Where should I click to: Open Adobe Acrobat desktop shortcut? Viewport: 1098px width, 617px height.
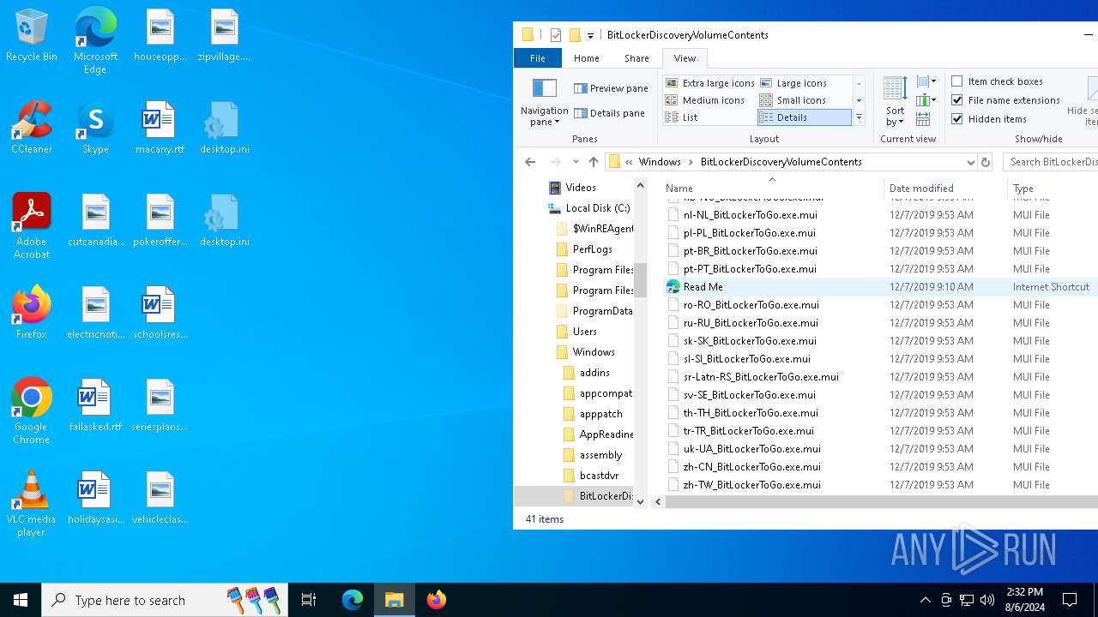pos(32,226)
